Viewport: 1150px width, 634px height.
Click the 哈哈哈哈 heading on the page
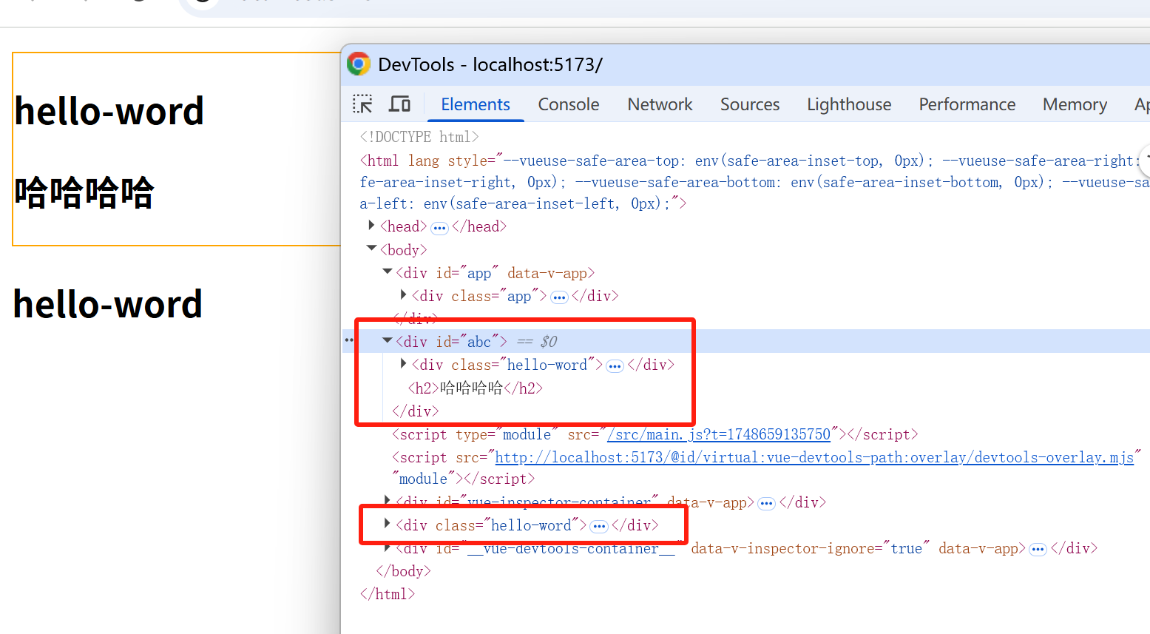pos(84,192)
